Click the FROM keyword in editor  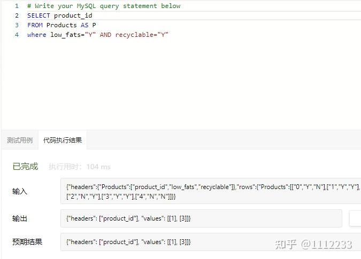pyautogui.click(x=35, y=25)
